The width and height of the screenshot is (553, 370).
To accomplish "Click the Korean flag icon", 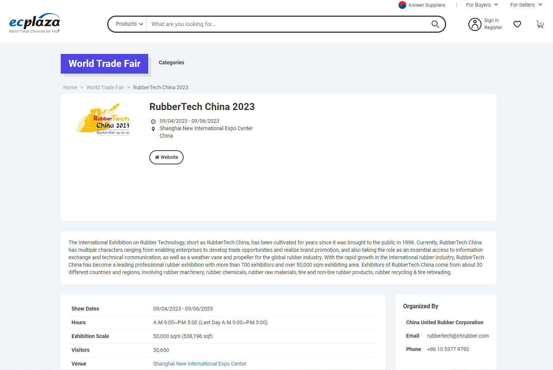I will [x=402, y=5].
